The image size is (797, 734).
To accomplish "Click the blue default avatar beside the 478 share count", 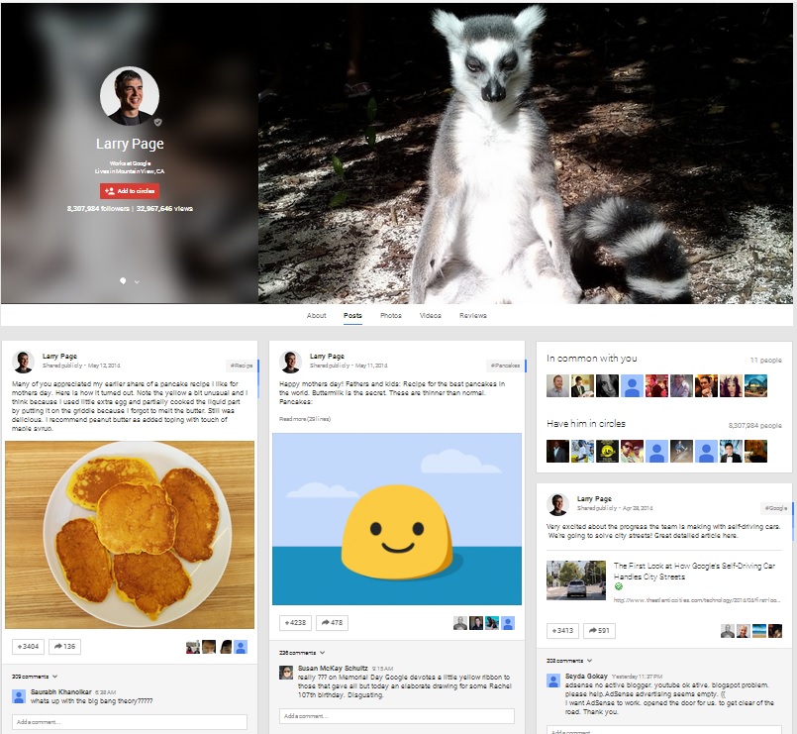I will tap(508, 623).
